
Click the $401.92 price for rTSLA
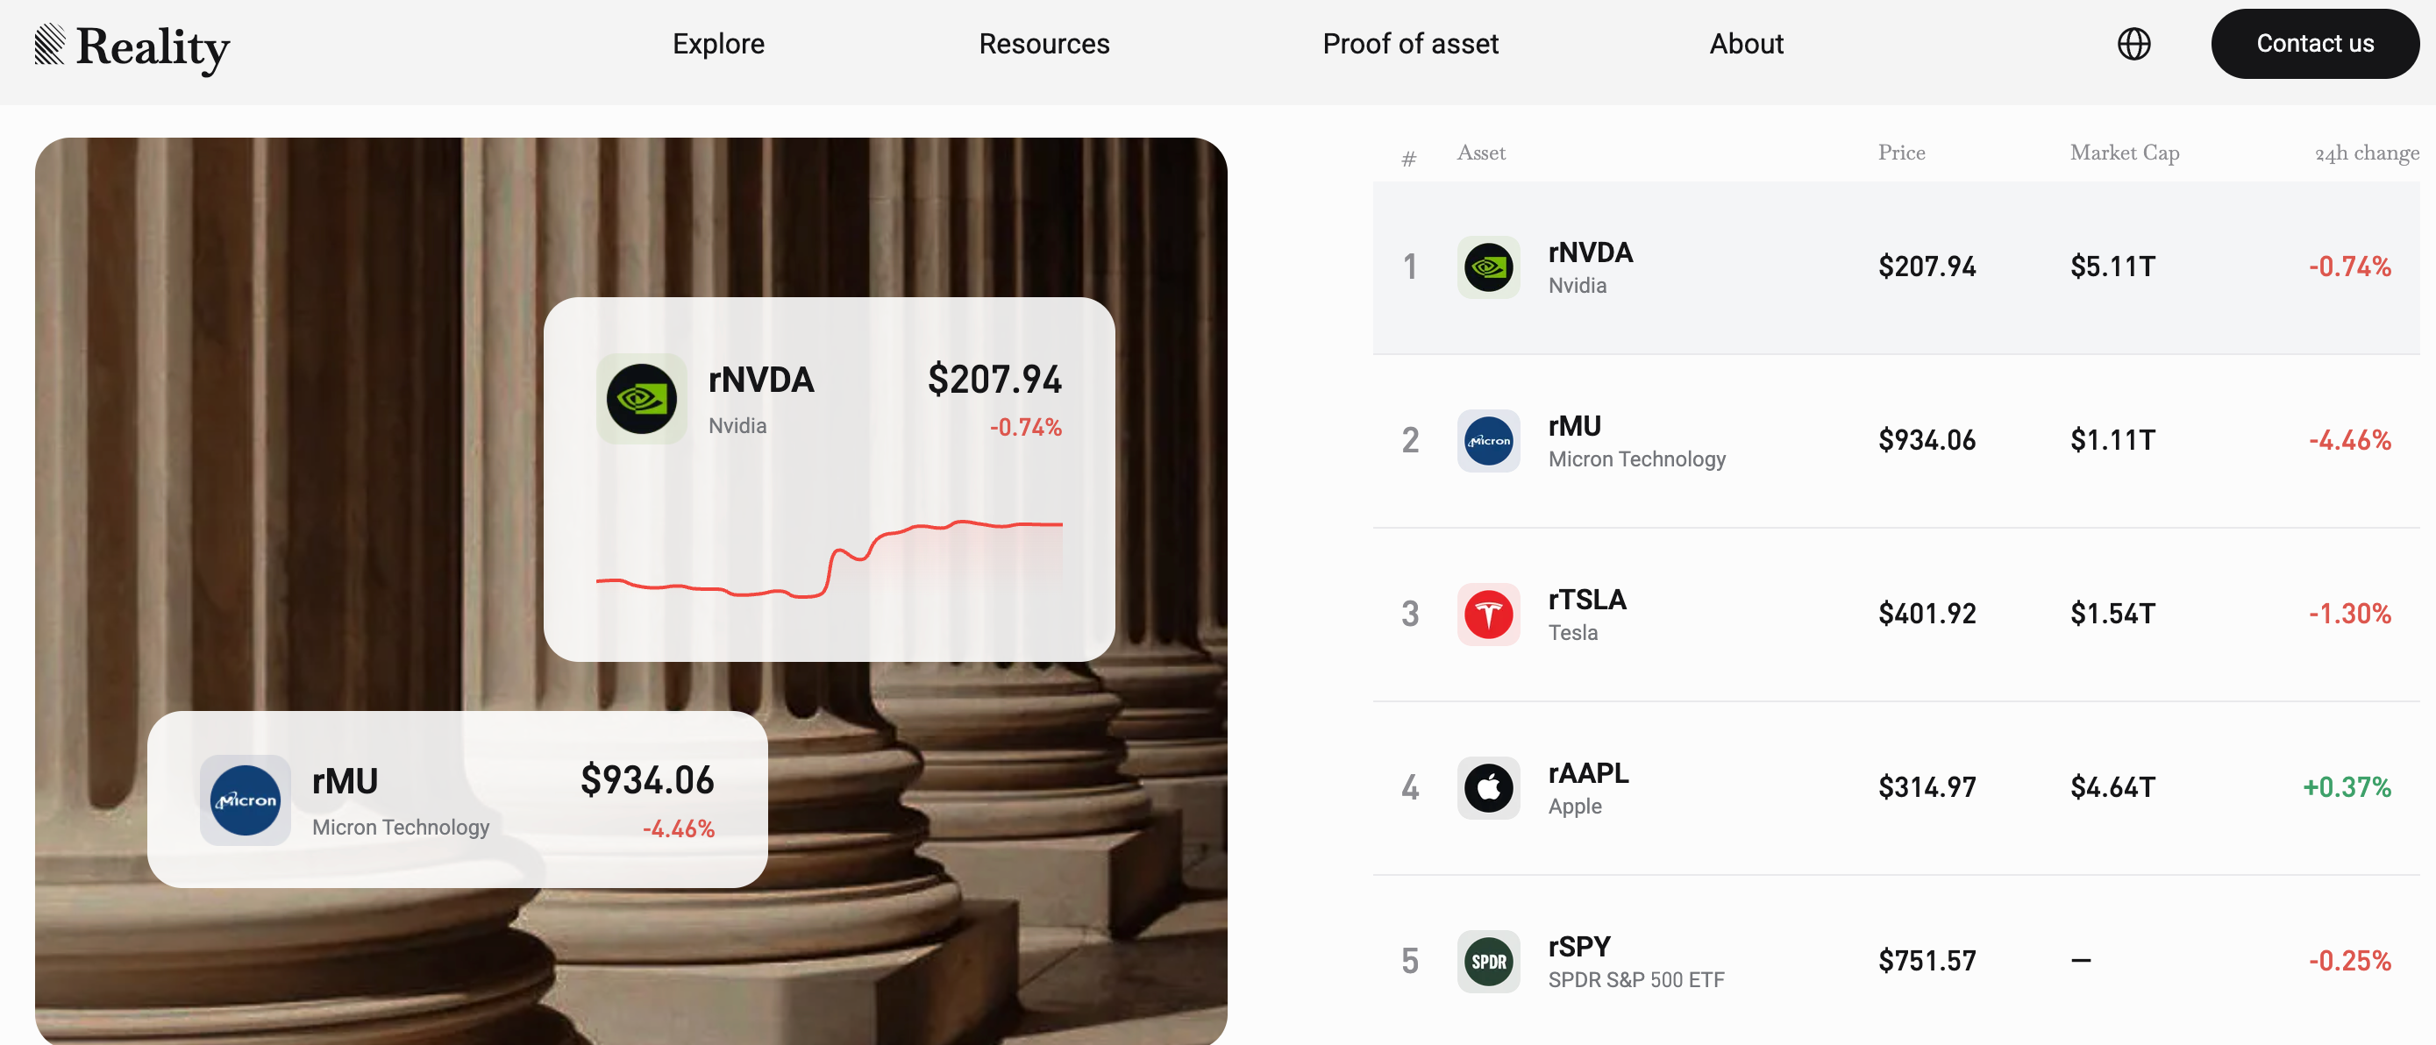(1927, 614)
